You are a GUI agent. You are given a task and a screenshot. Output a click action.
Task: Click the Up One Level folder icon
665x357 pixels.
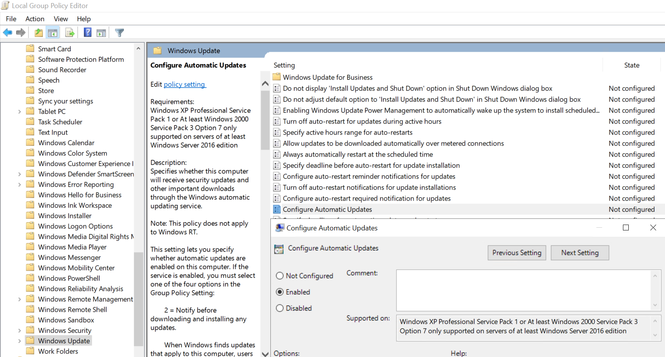click(39, 33)
